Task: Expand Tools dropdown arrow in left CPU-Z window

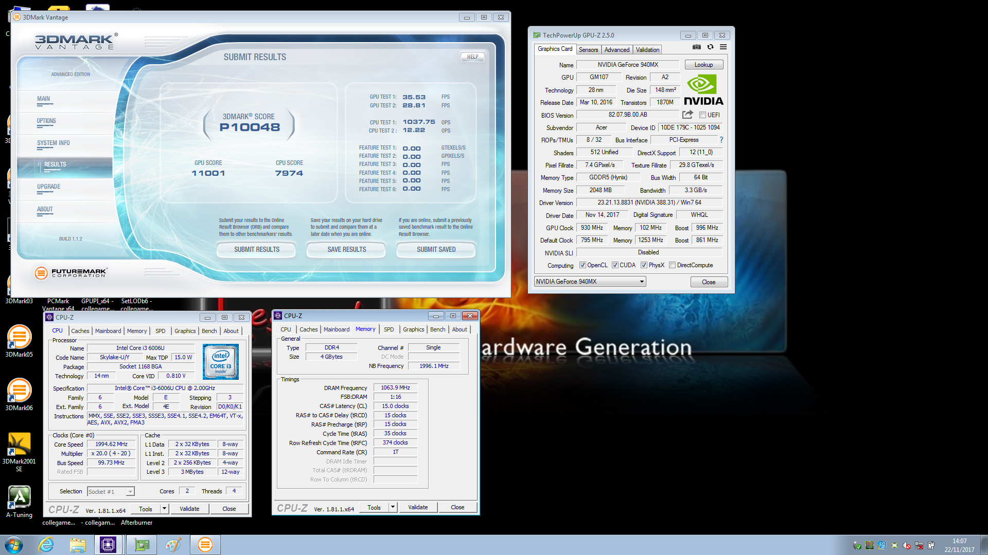Action: 164,509
